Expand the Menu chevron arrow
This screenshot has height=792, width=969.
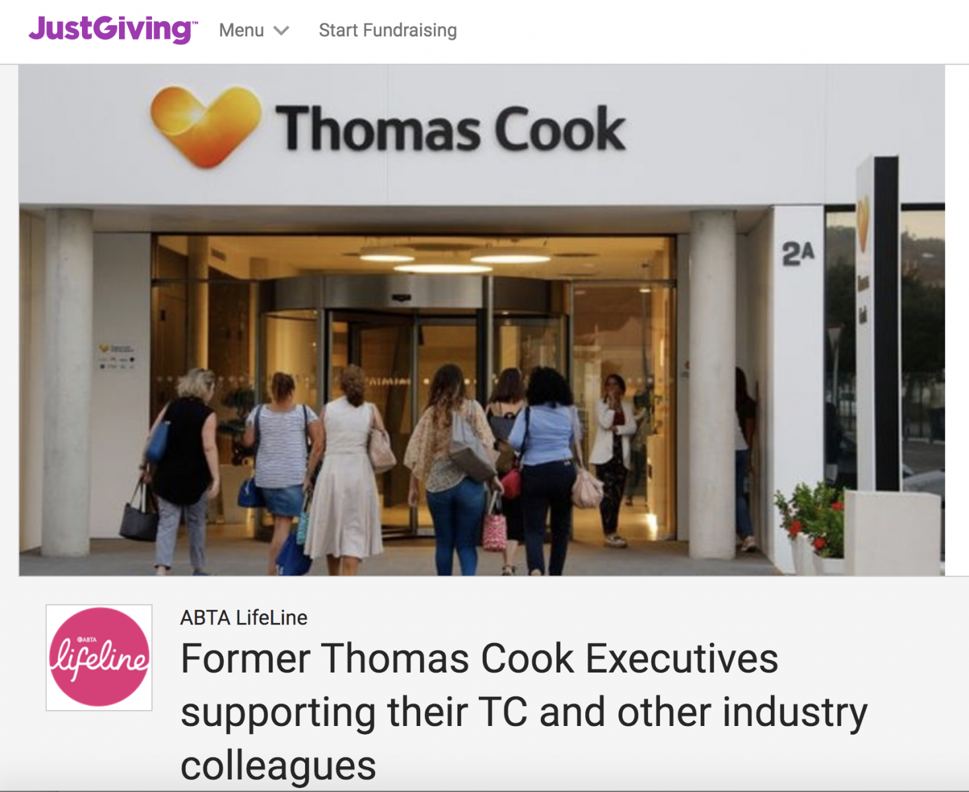coord(281,31)
